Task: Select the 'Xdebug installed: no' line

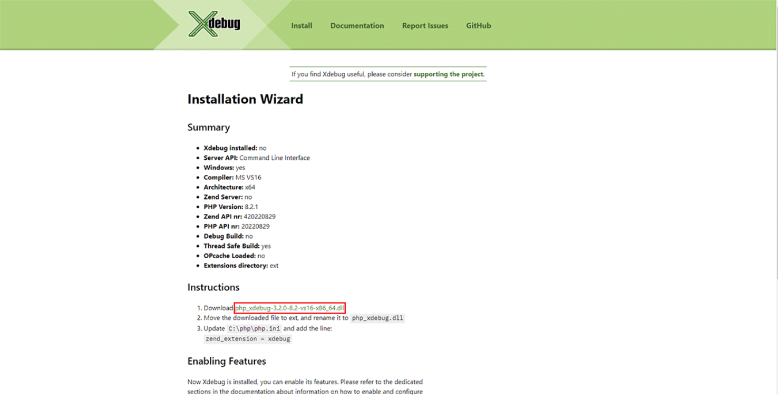Action: point(235,148)
